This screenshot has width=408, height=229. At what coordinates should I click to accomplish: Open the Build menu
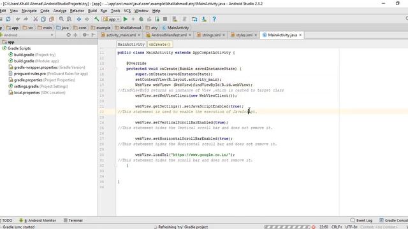(x=92, y=11)
